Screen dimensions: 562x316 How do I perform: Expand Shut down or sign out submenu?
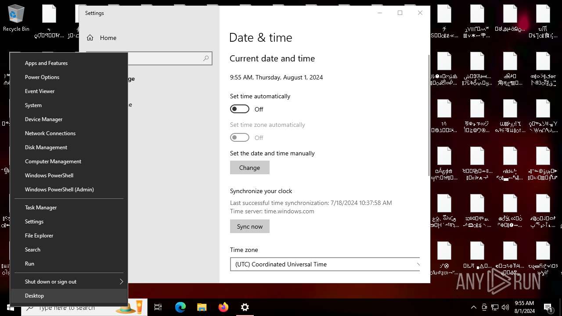point(69,282)
